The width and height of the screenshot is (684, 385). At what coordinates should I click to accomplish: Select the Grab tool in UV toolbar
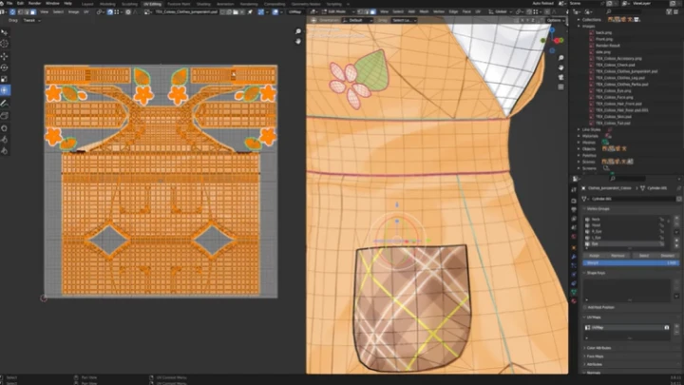pos(5,126)
